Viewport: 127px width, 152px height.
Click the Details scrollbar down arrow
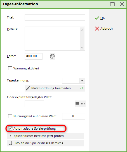point(82,48)
